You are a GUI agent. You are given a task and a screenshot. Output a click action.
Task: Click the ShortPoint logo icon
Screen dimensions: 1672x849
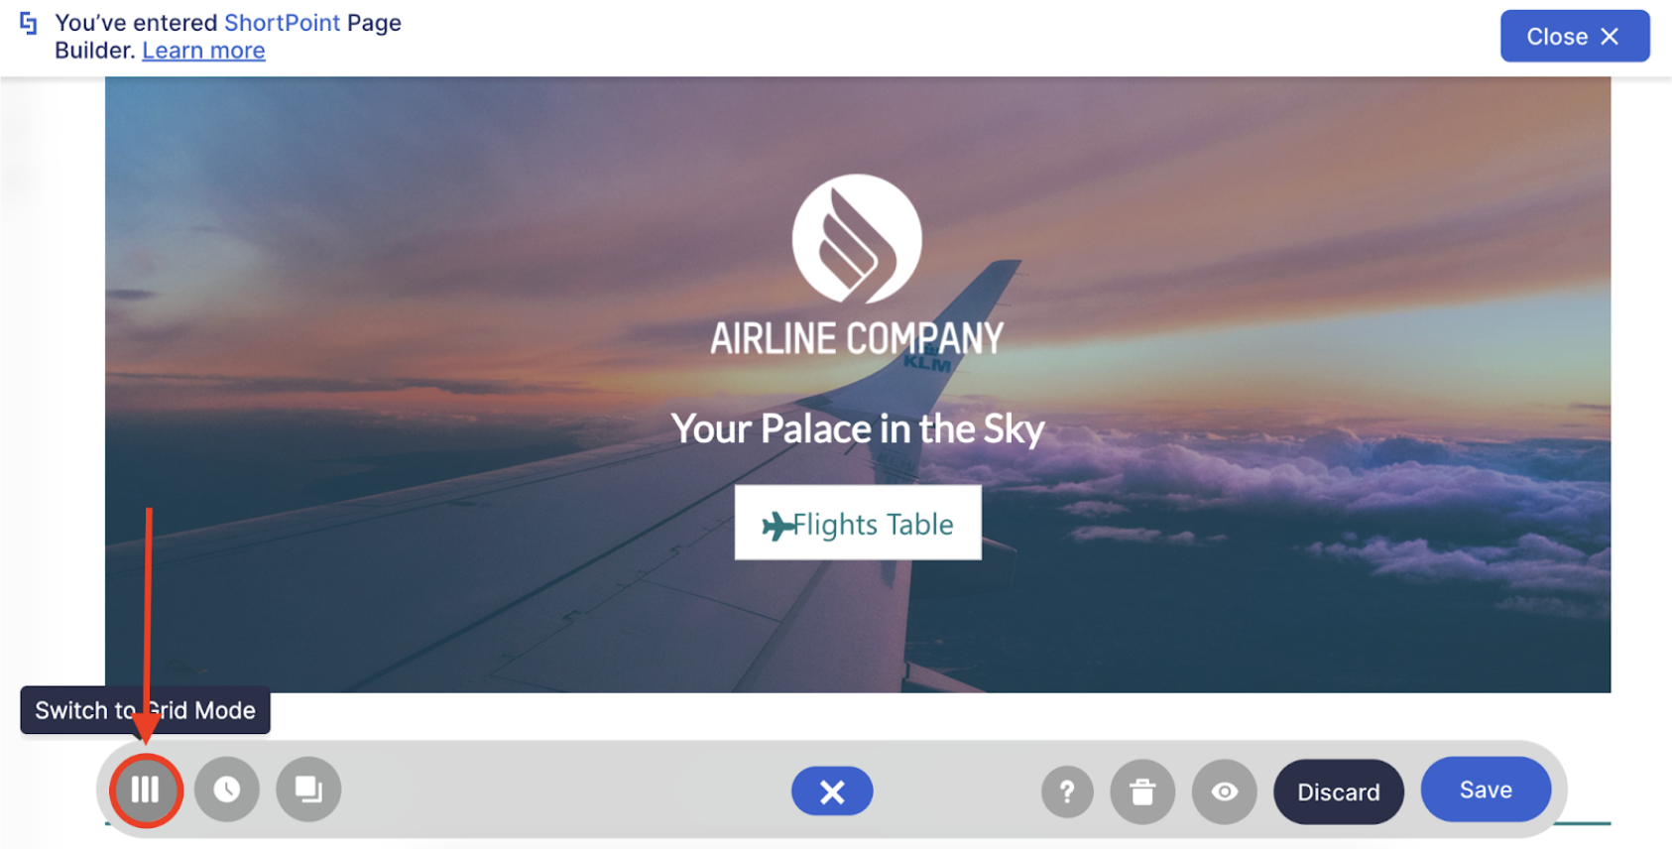click(x=29, y=23)
